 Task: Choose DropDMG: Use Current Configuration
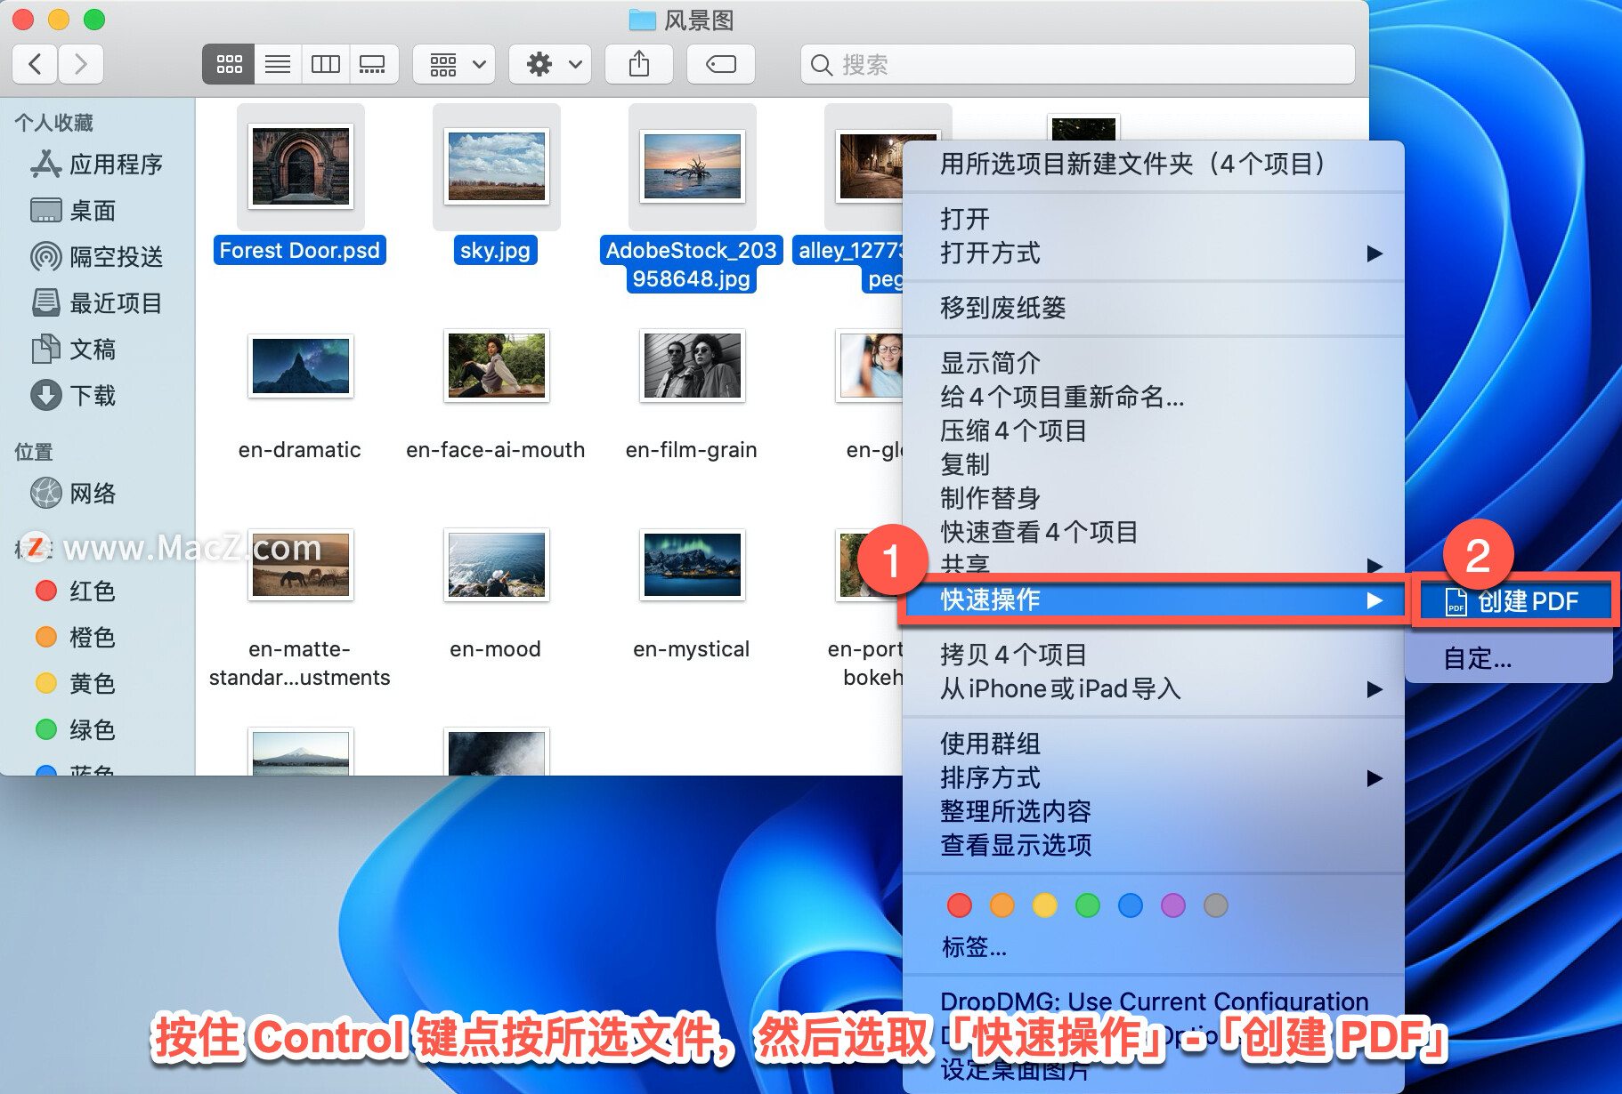tap(1154, 1002)
